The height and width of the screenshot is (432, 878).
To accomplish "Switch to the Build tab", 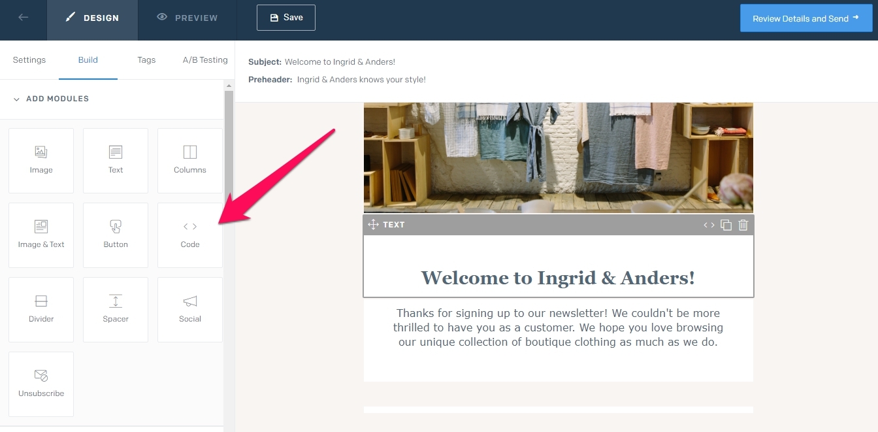I will (88, 59).
